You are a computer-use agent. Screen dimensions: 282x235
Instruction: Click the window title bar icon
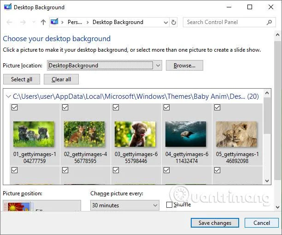[8, 7]
